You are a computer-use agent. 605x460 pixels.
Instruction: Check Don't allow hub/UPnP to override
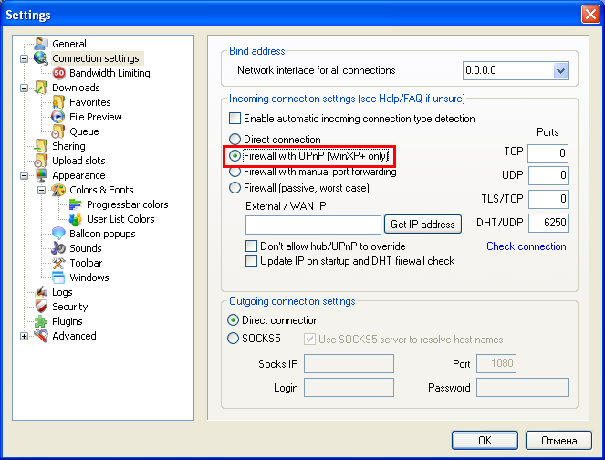click(251, 246)
